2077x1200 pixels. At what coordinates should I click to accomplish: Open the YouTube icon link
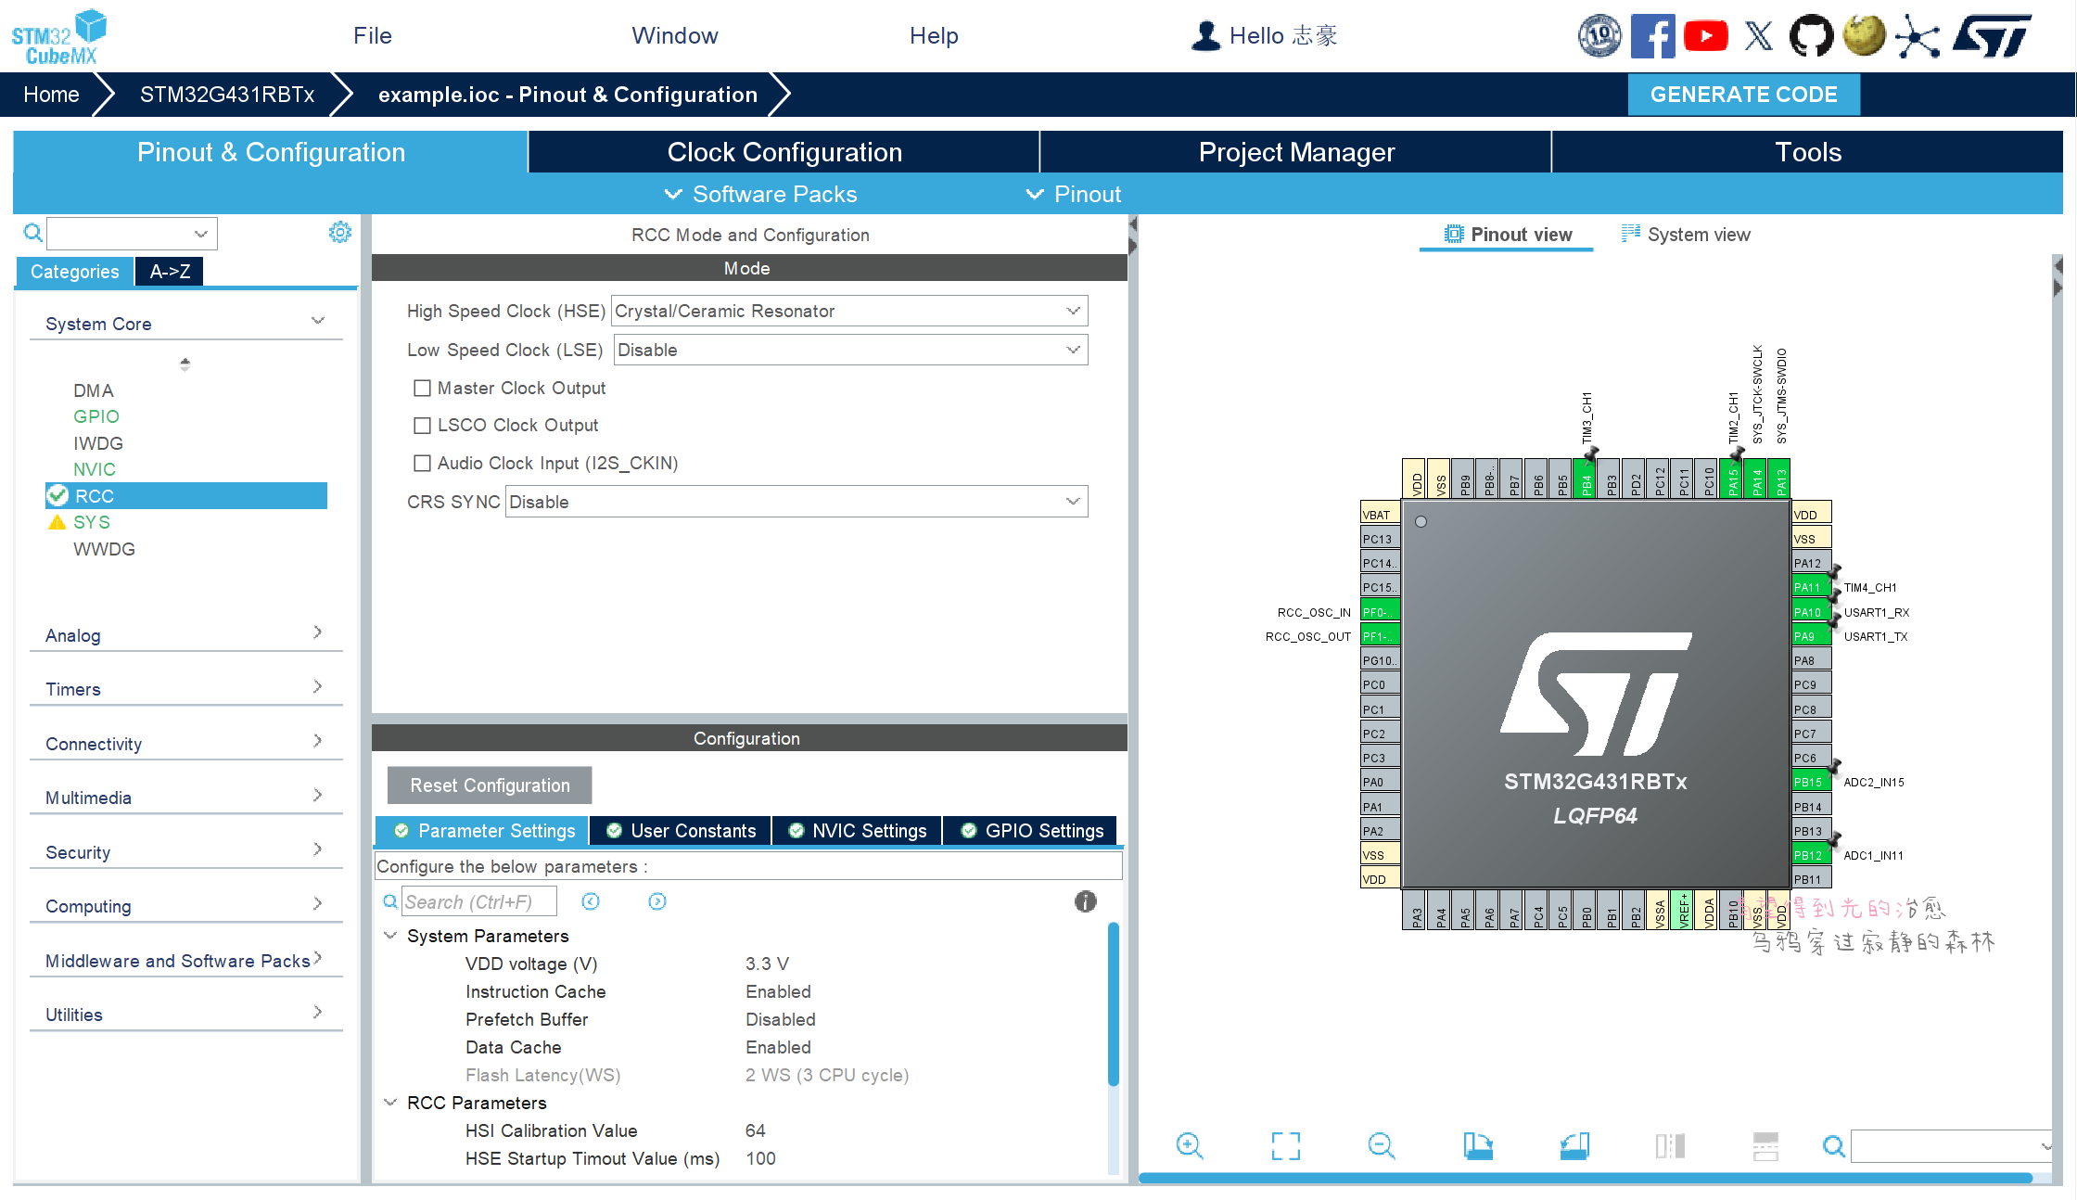1705,36
